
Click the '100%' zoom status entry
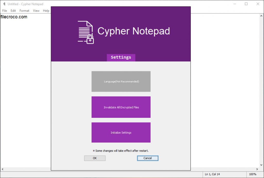pos(253,174)
